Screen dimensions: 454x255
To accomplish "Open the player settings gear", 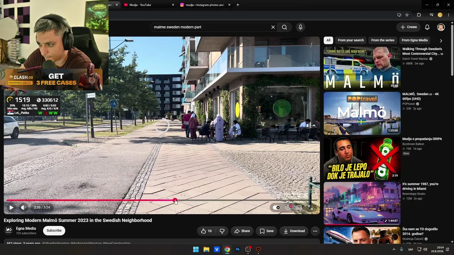I will [288, 208].
